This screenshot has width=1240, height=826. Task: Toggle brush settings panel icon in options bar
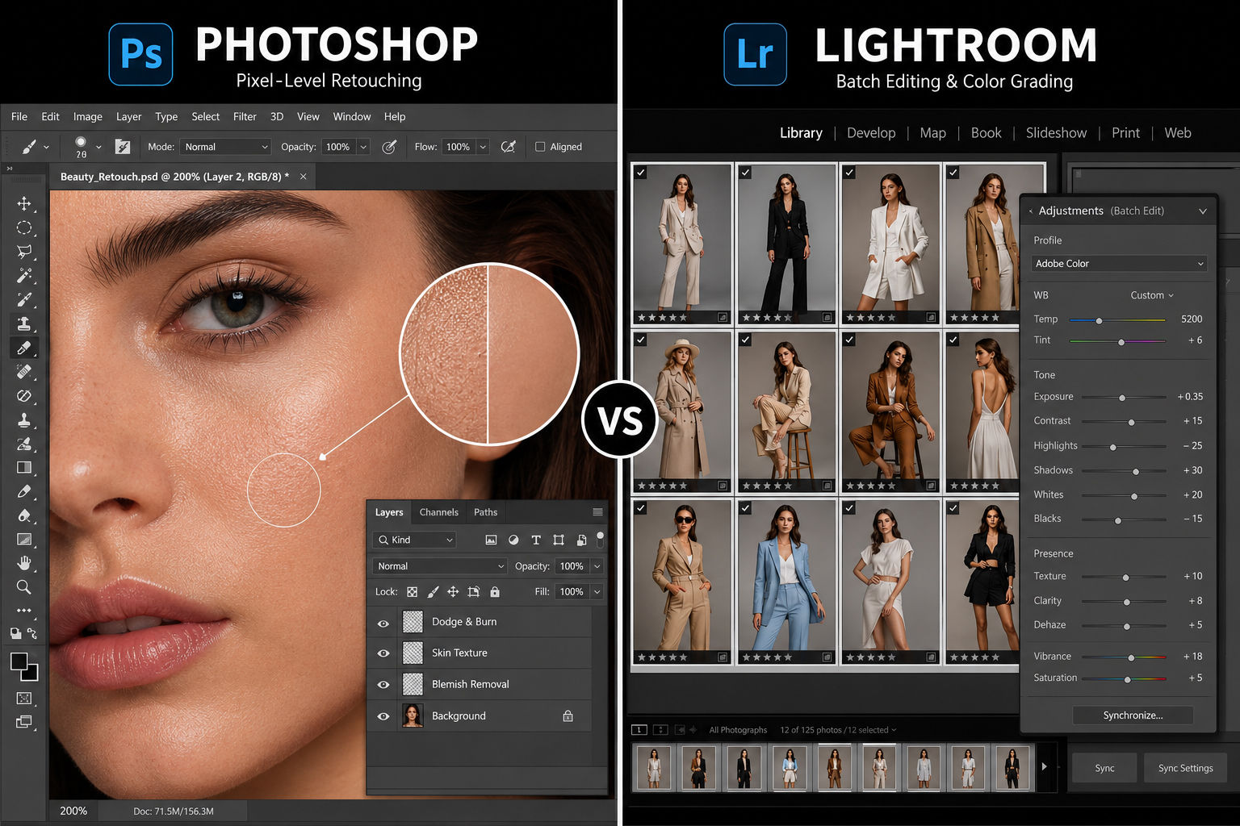point(123,147)
